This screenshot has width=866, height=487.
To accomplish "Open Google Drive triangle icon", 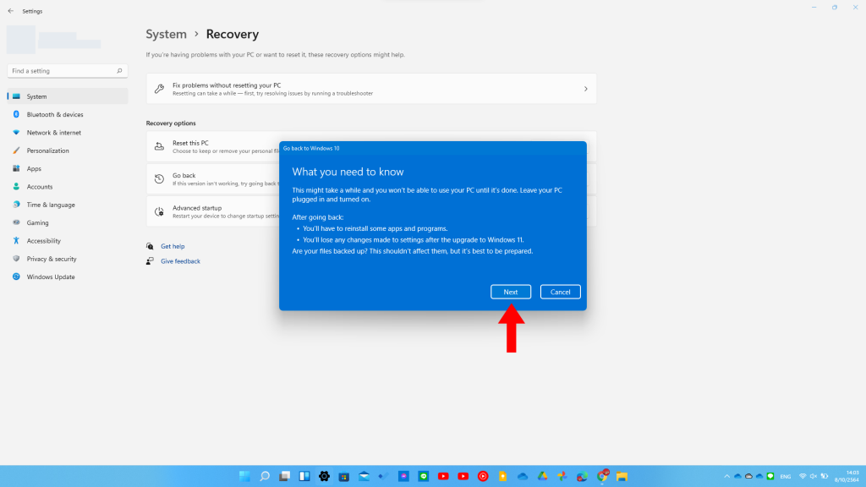I will click(x=542, y=476).
